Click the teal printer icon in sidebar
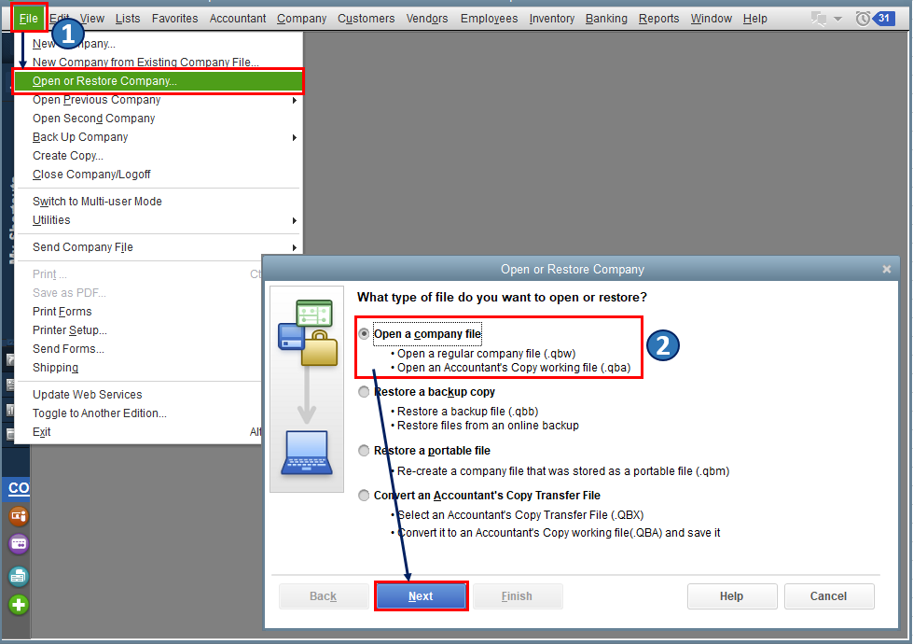This screenshot has width=913, height=644. 18,574
